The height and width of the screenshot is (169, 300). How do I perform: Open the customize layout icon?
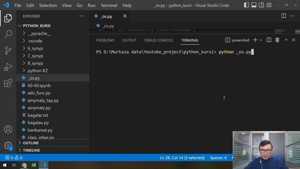pyautogui.click(x=269, y=5)
